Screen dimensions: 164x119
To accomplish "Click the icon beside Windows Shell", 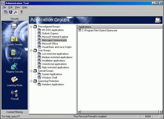I will tap(39, 78).
